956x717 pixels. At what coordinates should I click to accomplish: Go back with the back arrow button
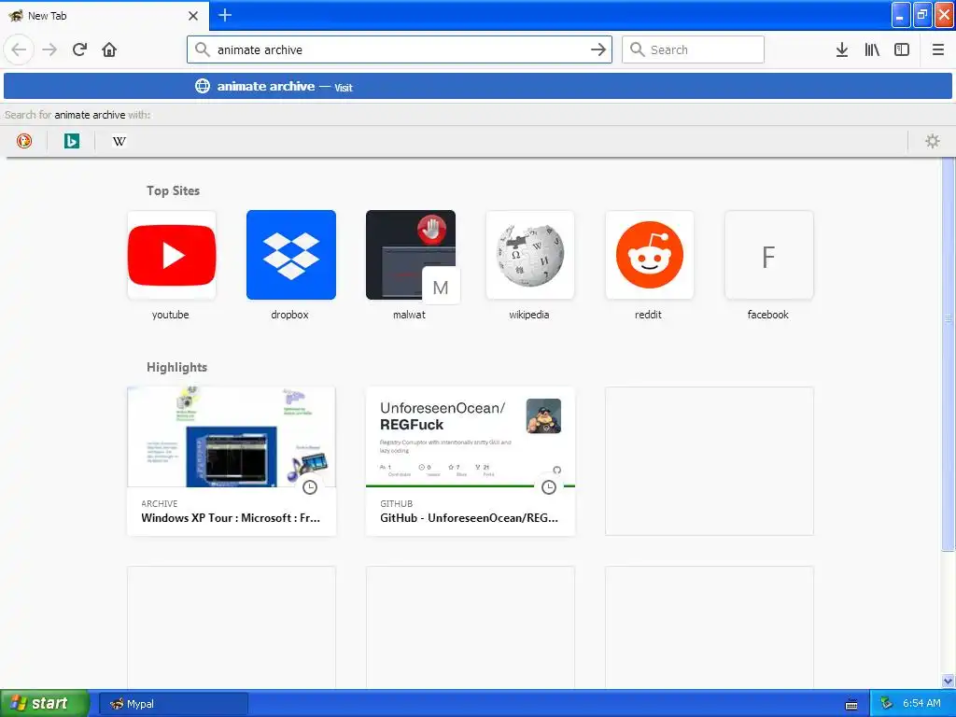point(19,49)
